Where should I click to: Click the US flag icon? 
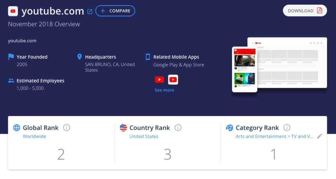(x=123, y=128)
